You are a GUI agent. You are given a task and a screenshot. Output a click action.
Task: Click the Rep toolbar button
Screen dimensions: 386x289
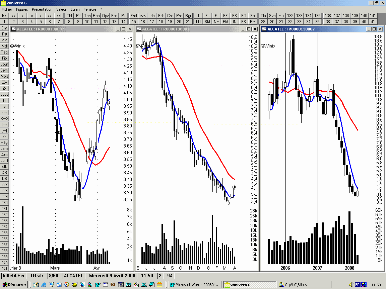[x=96, y=15]
